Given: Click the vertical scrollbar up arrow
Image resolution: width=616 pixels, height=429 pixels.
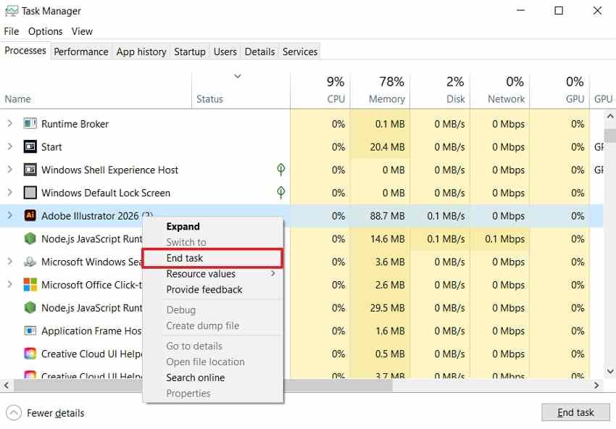Looking at the screenshot, I should coord(609,116).
